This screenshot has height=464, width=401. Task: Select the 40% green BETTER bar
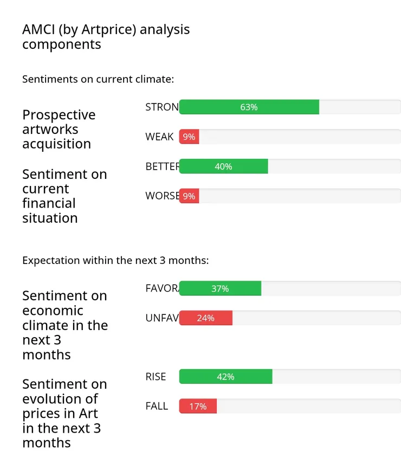pyautogui.click(x=223, y=166)
